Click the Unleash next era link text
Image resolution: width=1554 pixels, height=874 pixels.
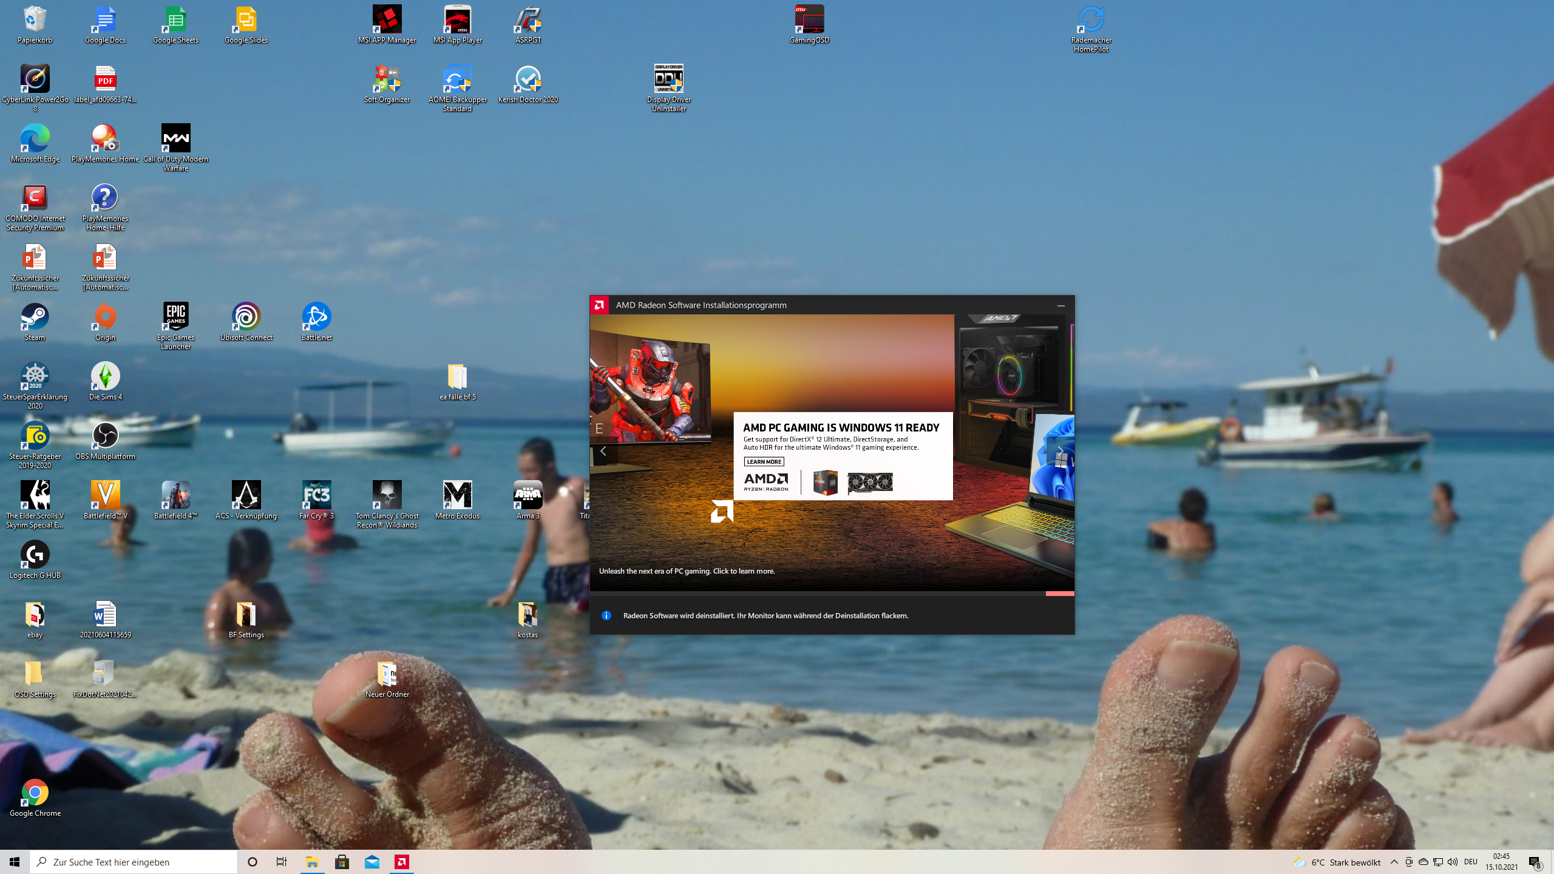[x=687, y=571]
